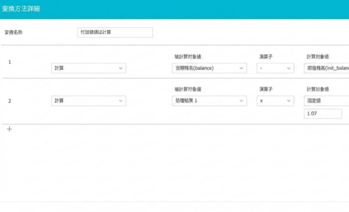Click the 変換方法詳細 header title
This screenshot has width=349, height=212.
coord(21,9)
